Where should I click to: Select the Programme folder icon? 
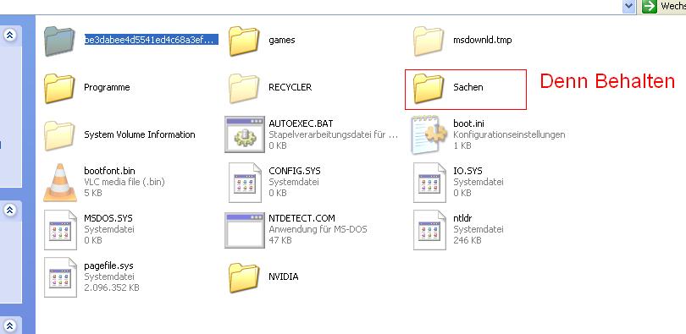(x=59, y=88)
